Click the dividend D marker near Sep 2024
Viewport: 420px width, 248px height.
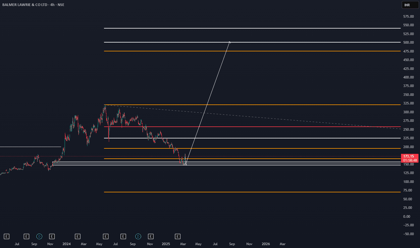pos(138,236)
